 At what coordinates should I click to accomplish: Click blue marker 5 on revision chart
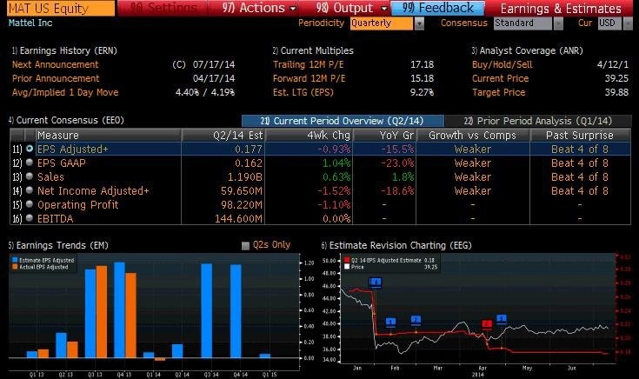click(x=502, y=319)
